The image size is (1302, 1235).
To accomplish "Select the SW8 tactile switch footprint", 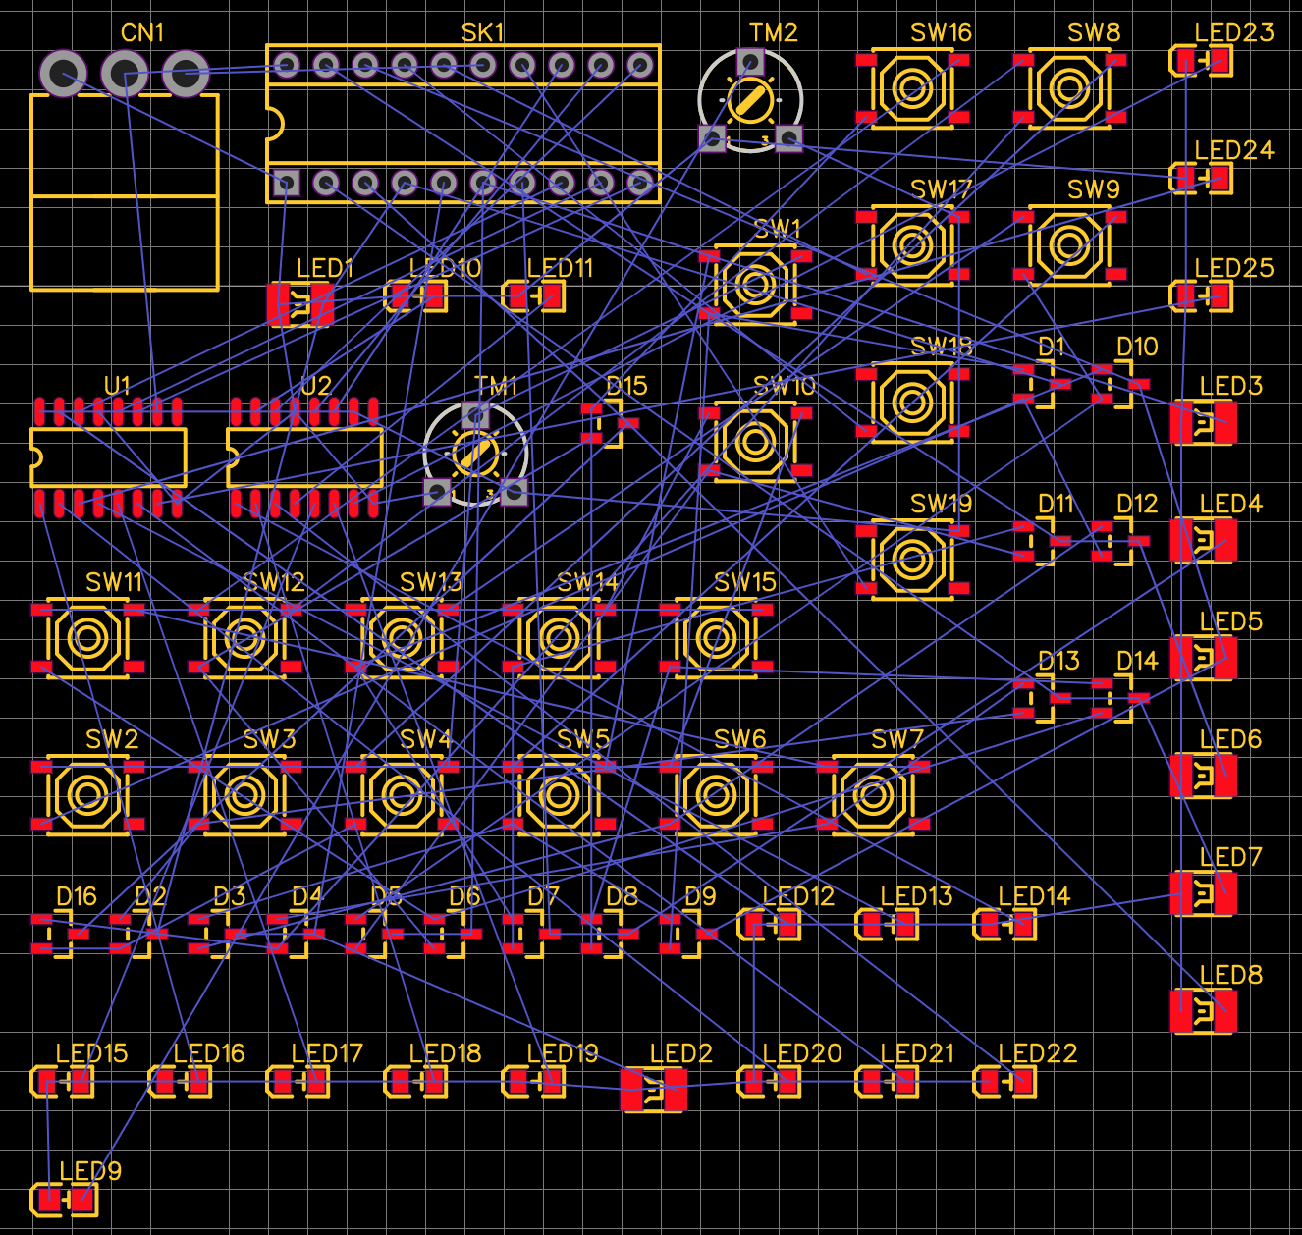I will [1069, 88].
